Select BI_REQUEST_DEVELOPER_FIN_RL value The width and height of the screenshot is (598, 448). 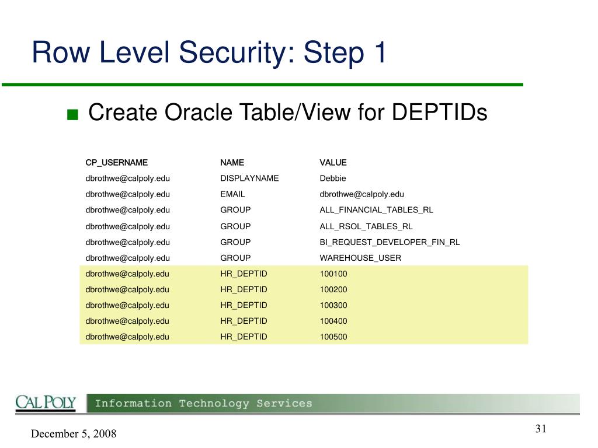click(x=390, y=242)
